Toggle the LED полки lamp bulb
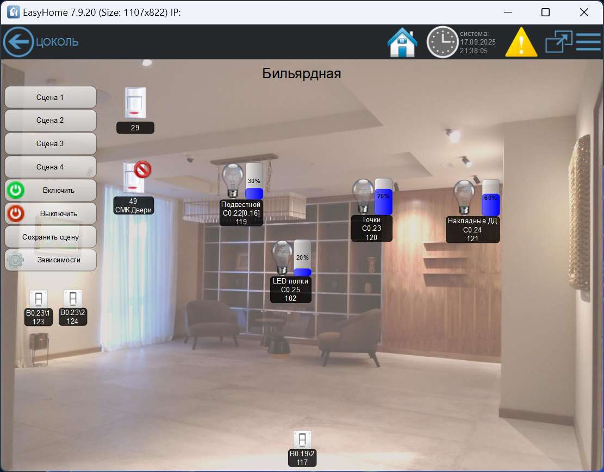This screenshot has height=472, width=604. click(x=282, y=257)
